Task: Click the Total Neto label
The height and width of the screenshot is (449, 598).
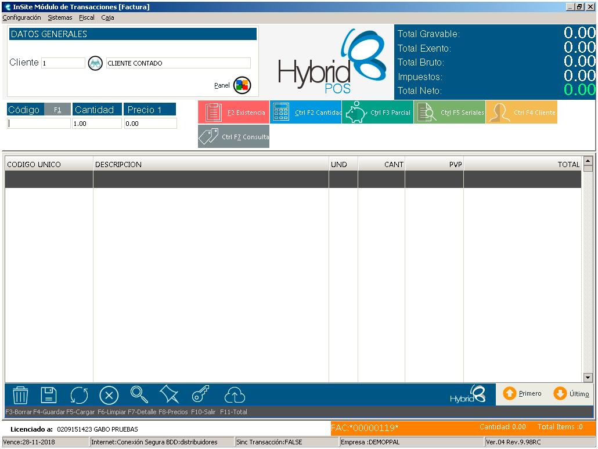Action: pyautogui.click(x=420, y=90)
